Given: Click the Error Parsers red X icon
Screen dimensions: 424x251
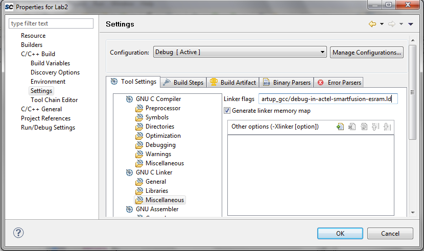Looking at the screenshot, I should [320, 83].
